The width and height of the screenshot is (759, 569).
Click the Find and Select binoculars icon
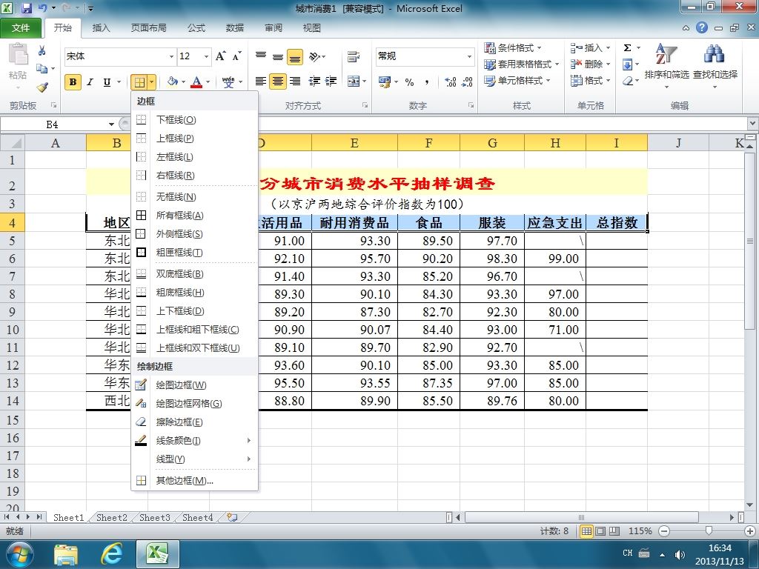[x=714, y=53]
